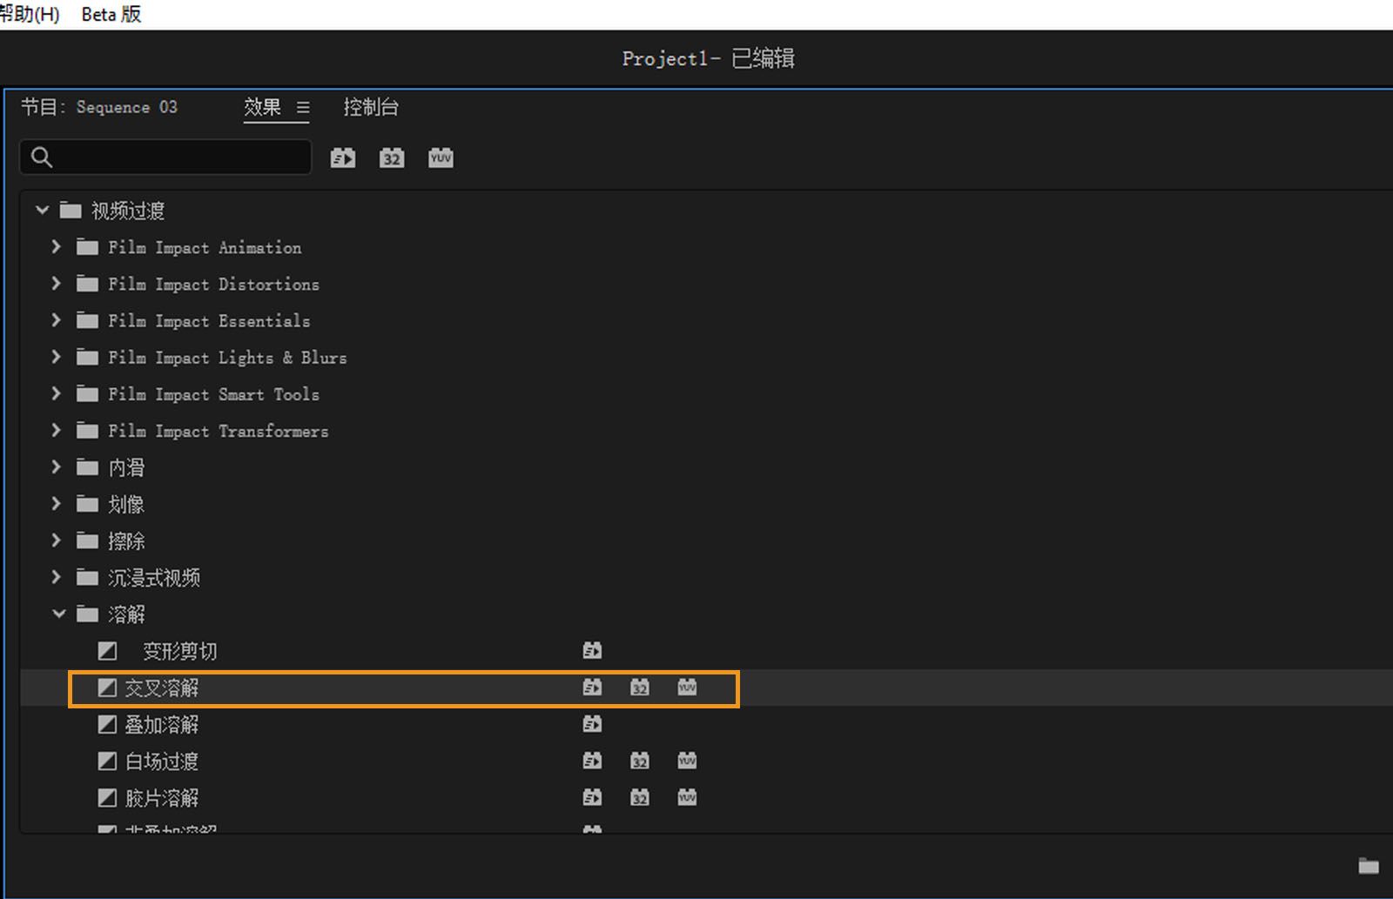Click the Film Impact Transformers folder icon

(87, 431)
